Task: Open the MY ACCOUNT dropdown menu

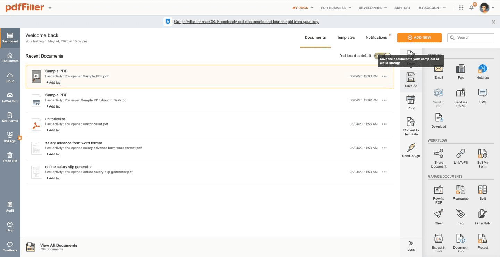Action: [432, 8]
